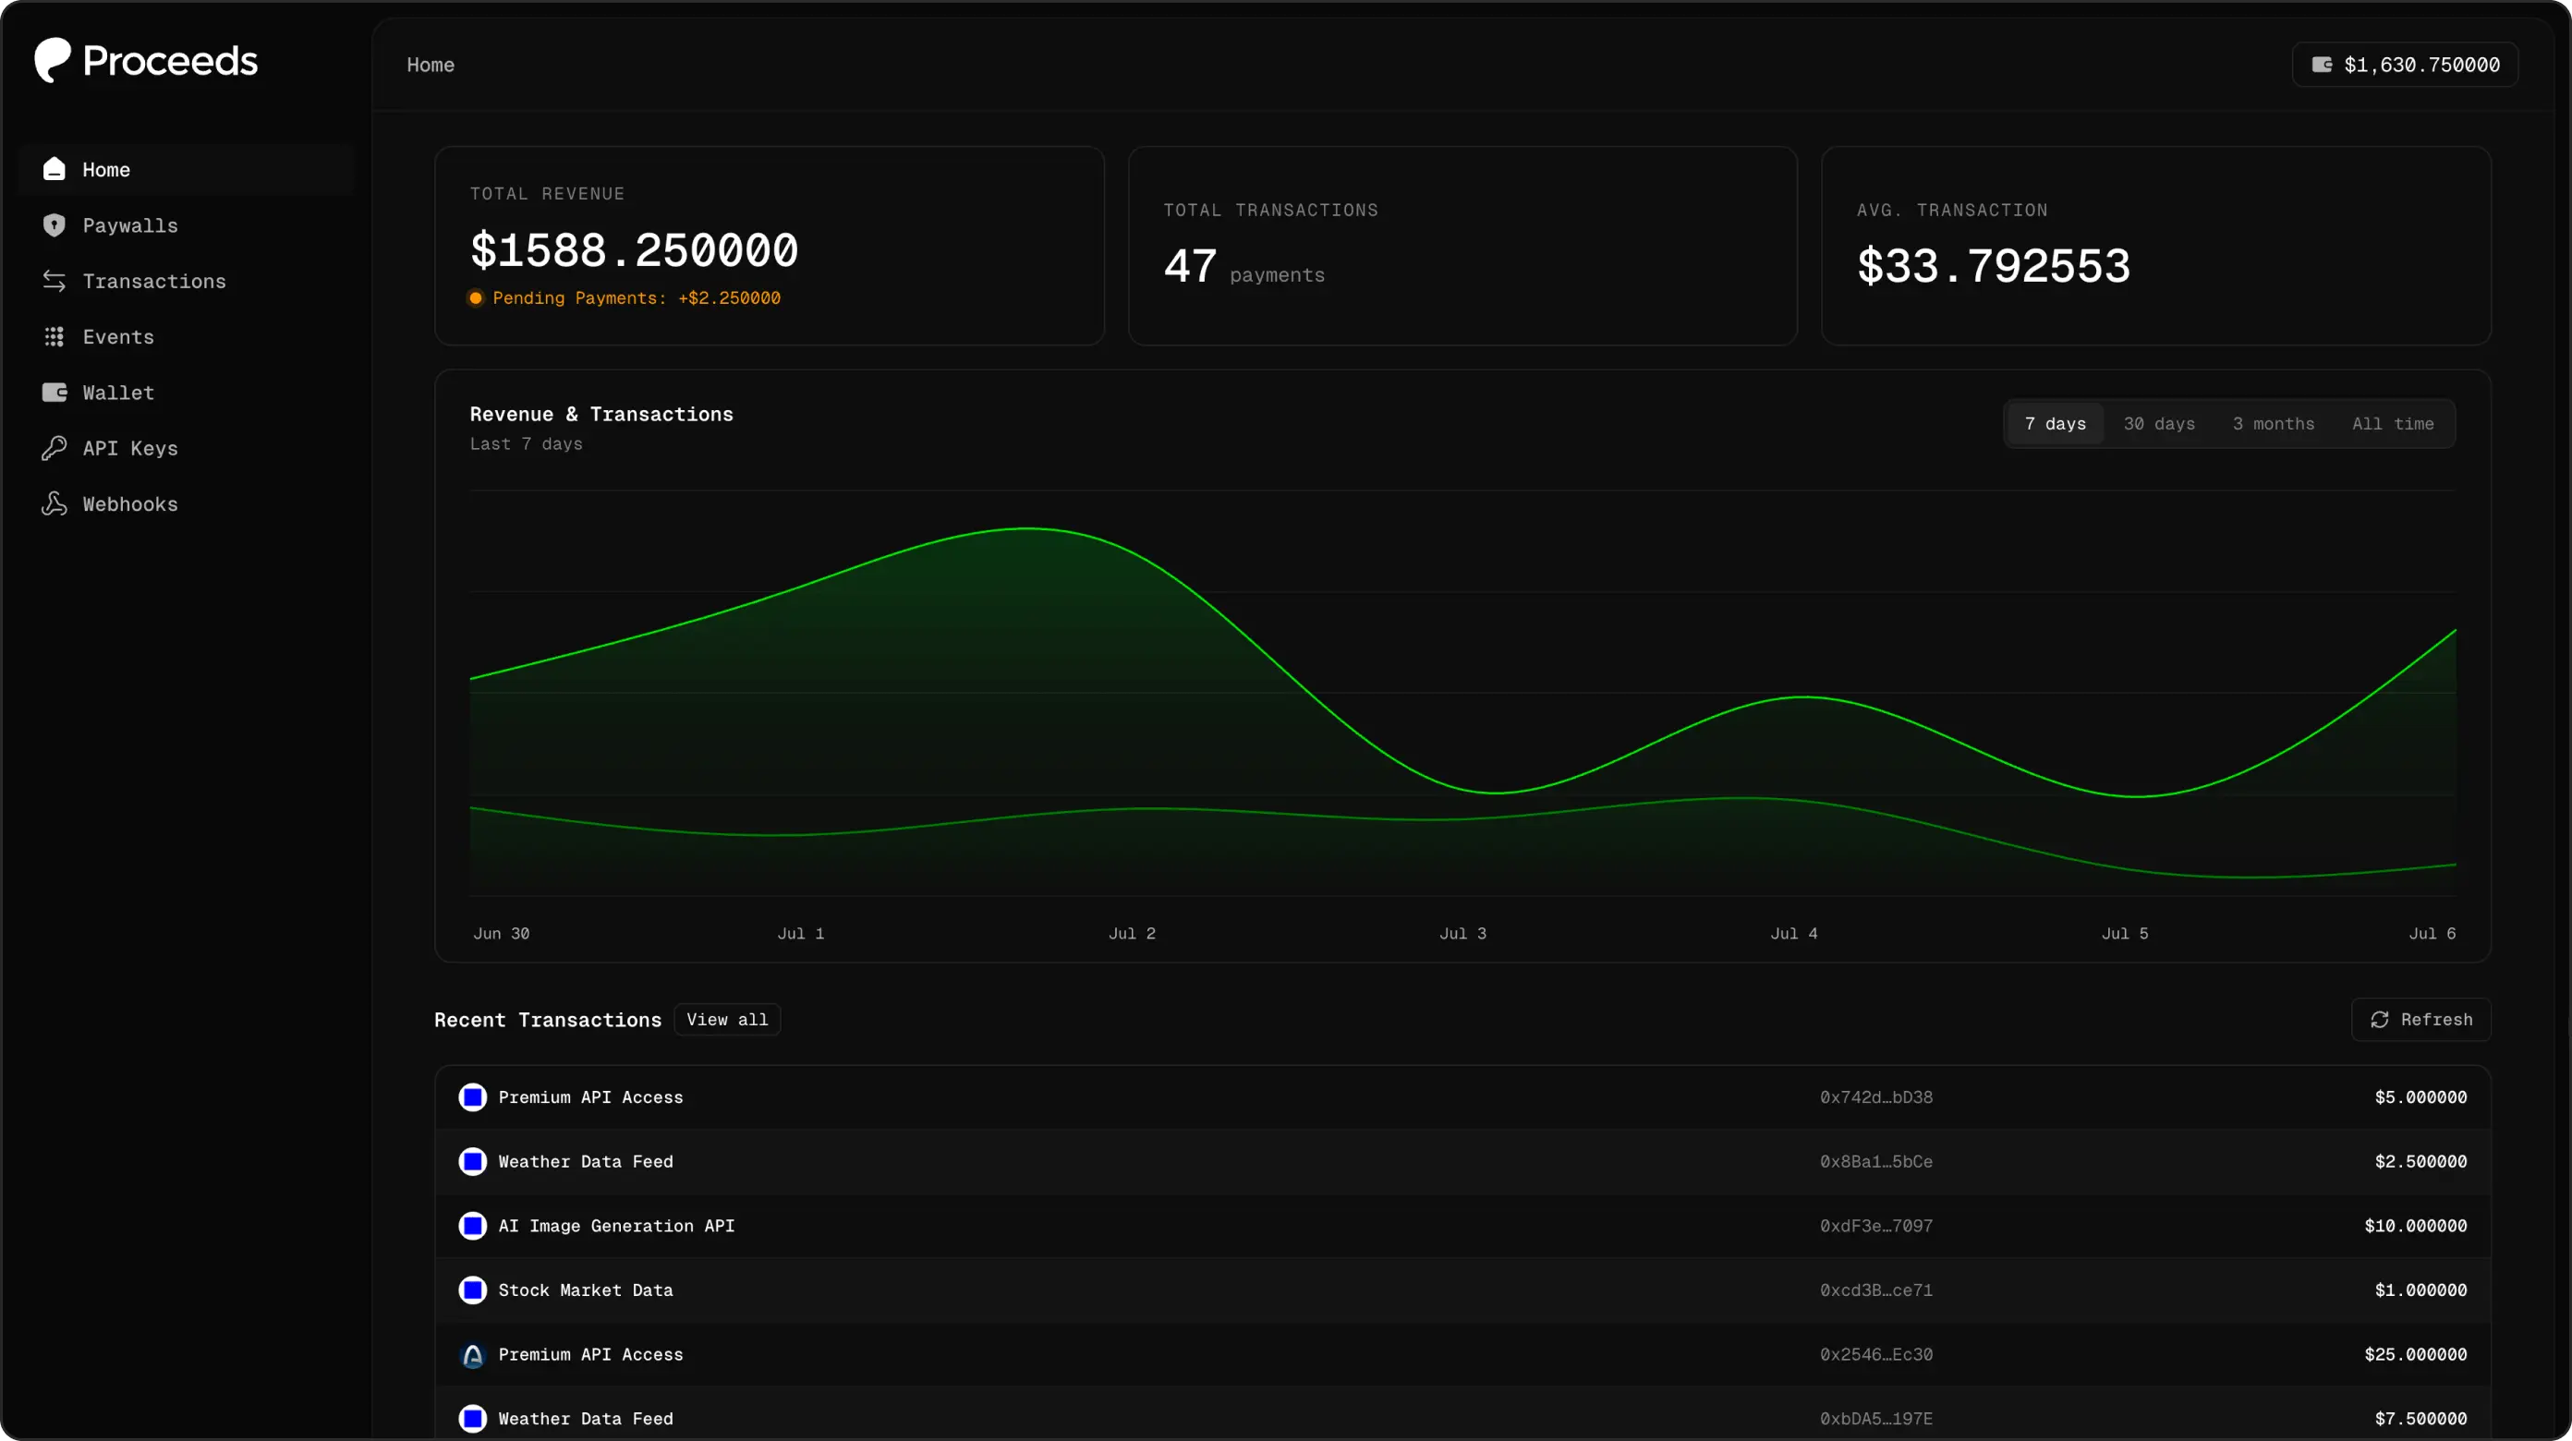Go to Transactions in the sidebar
The image size is (2572, 1441).
(186, 281)
